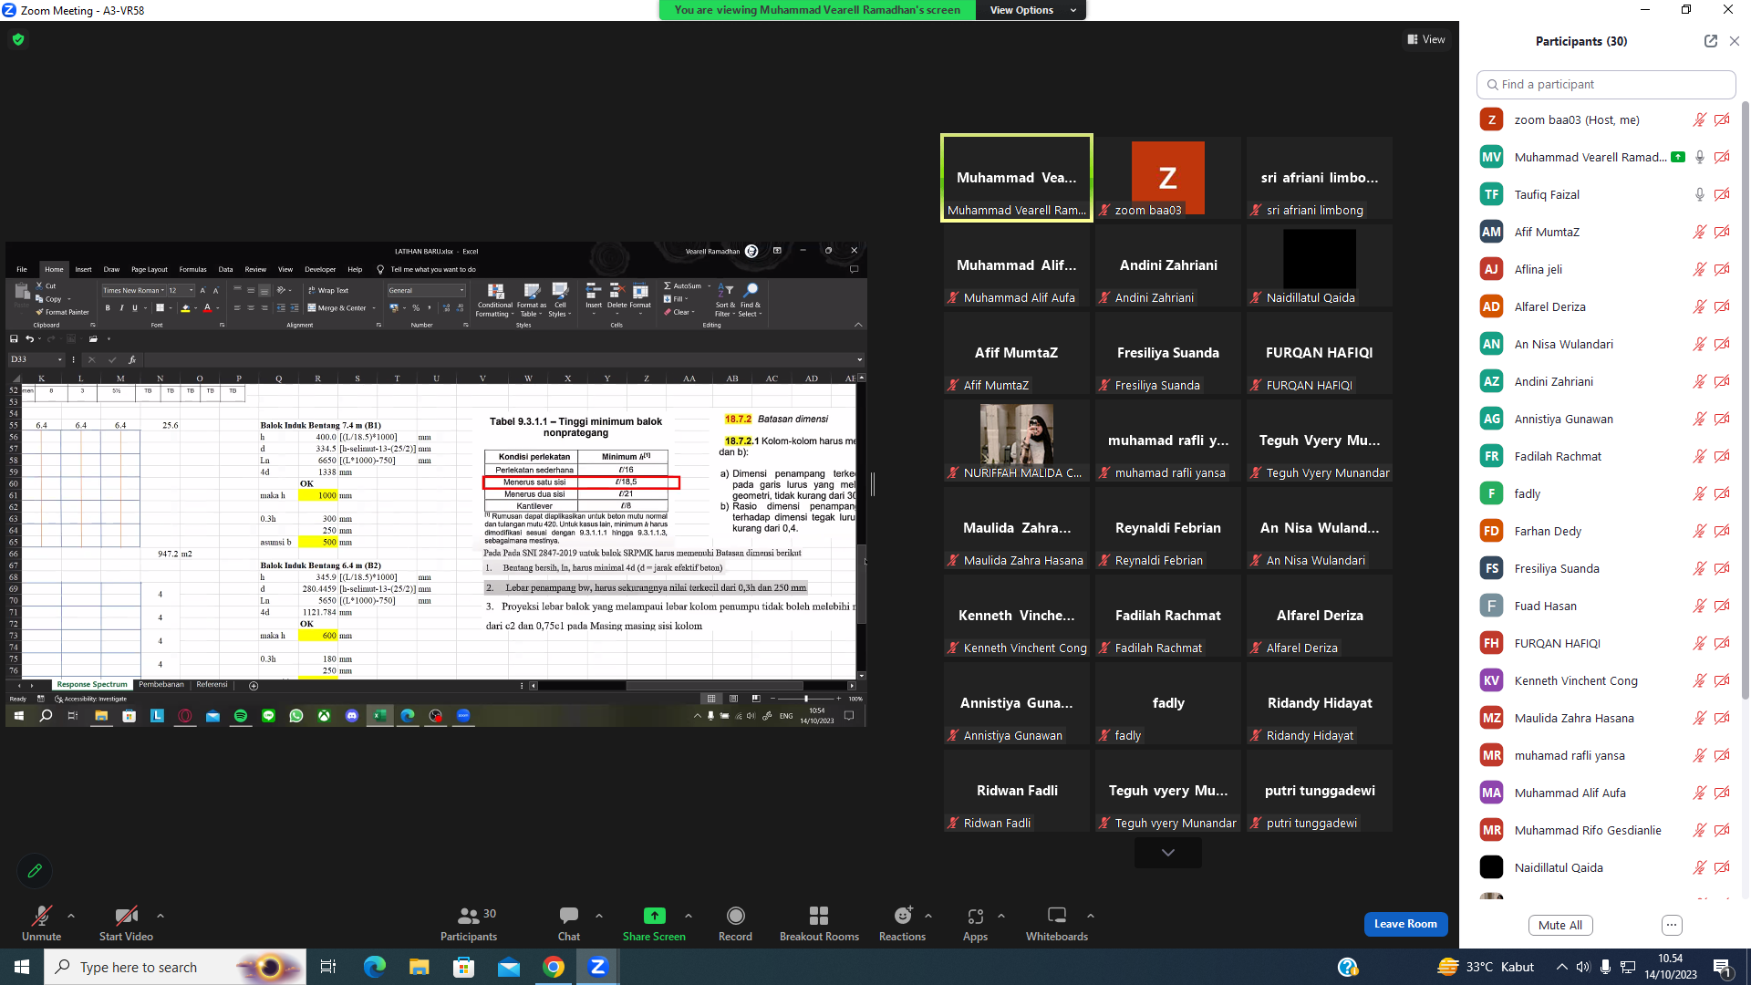Image resolution: width=1751 pixels, height=985 pixels.
Task: Click the camera-off icon for fadly
Action: pos(1722,493)
